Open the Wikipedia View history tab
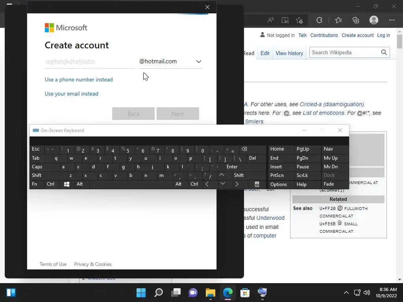Image resolution: width=403 pixels, height=302 pixels. click(289, 53)
